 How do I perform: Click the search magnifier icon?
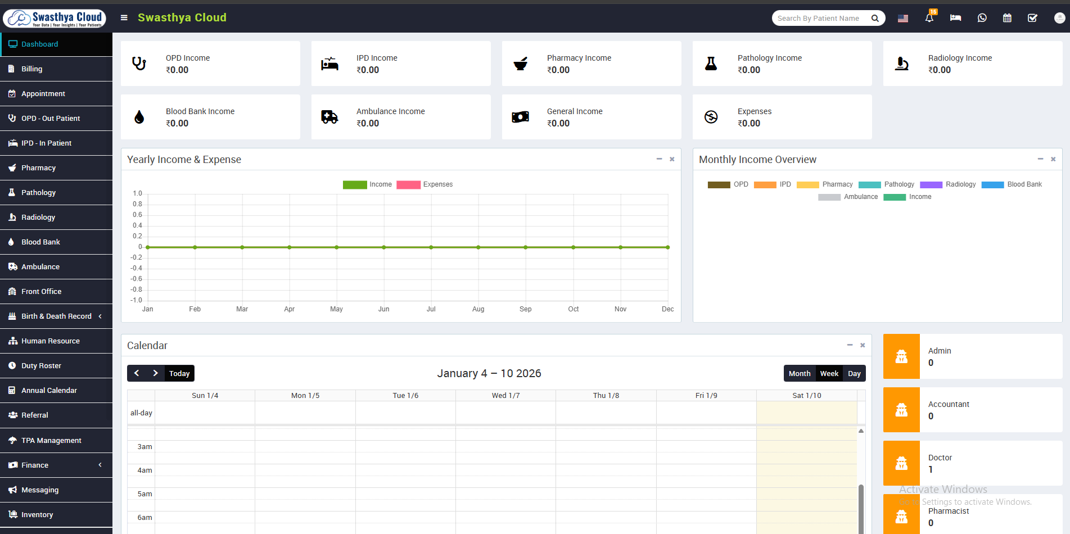[875, 18]
